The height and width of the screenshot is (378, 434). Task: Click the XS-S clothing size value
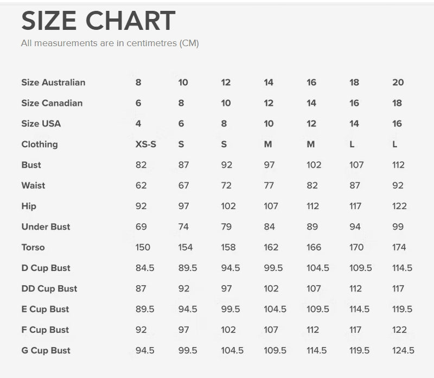pyautogui.click(x=145, y=144)
